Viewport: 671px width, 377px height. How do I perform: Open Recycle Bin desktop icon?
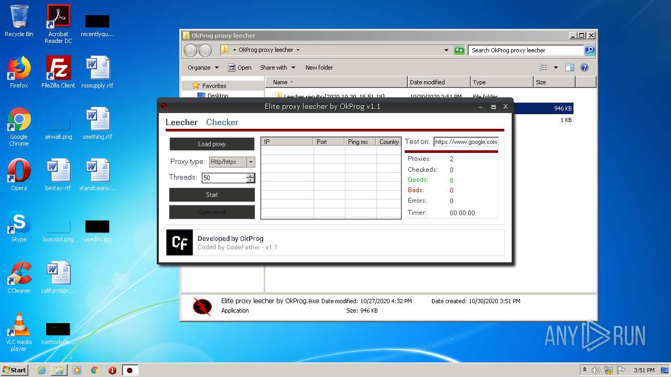click(19, 21)
